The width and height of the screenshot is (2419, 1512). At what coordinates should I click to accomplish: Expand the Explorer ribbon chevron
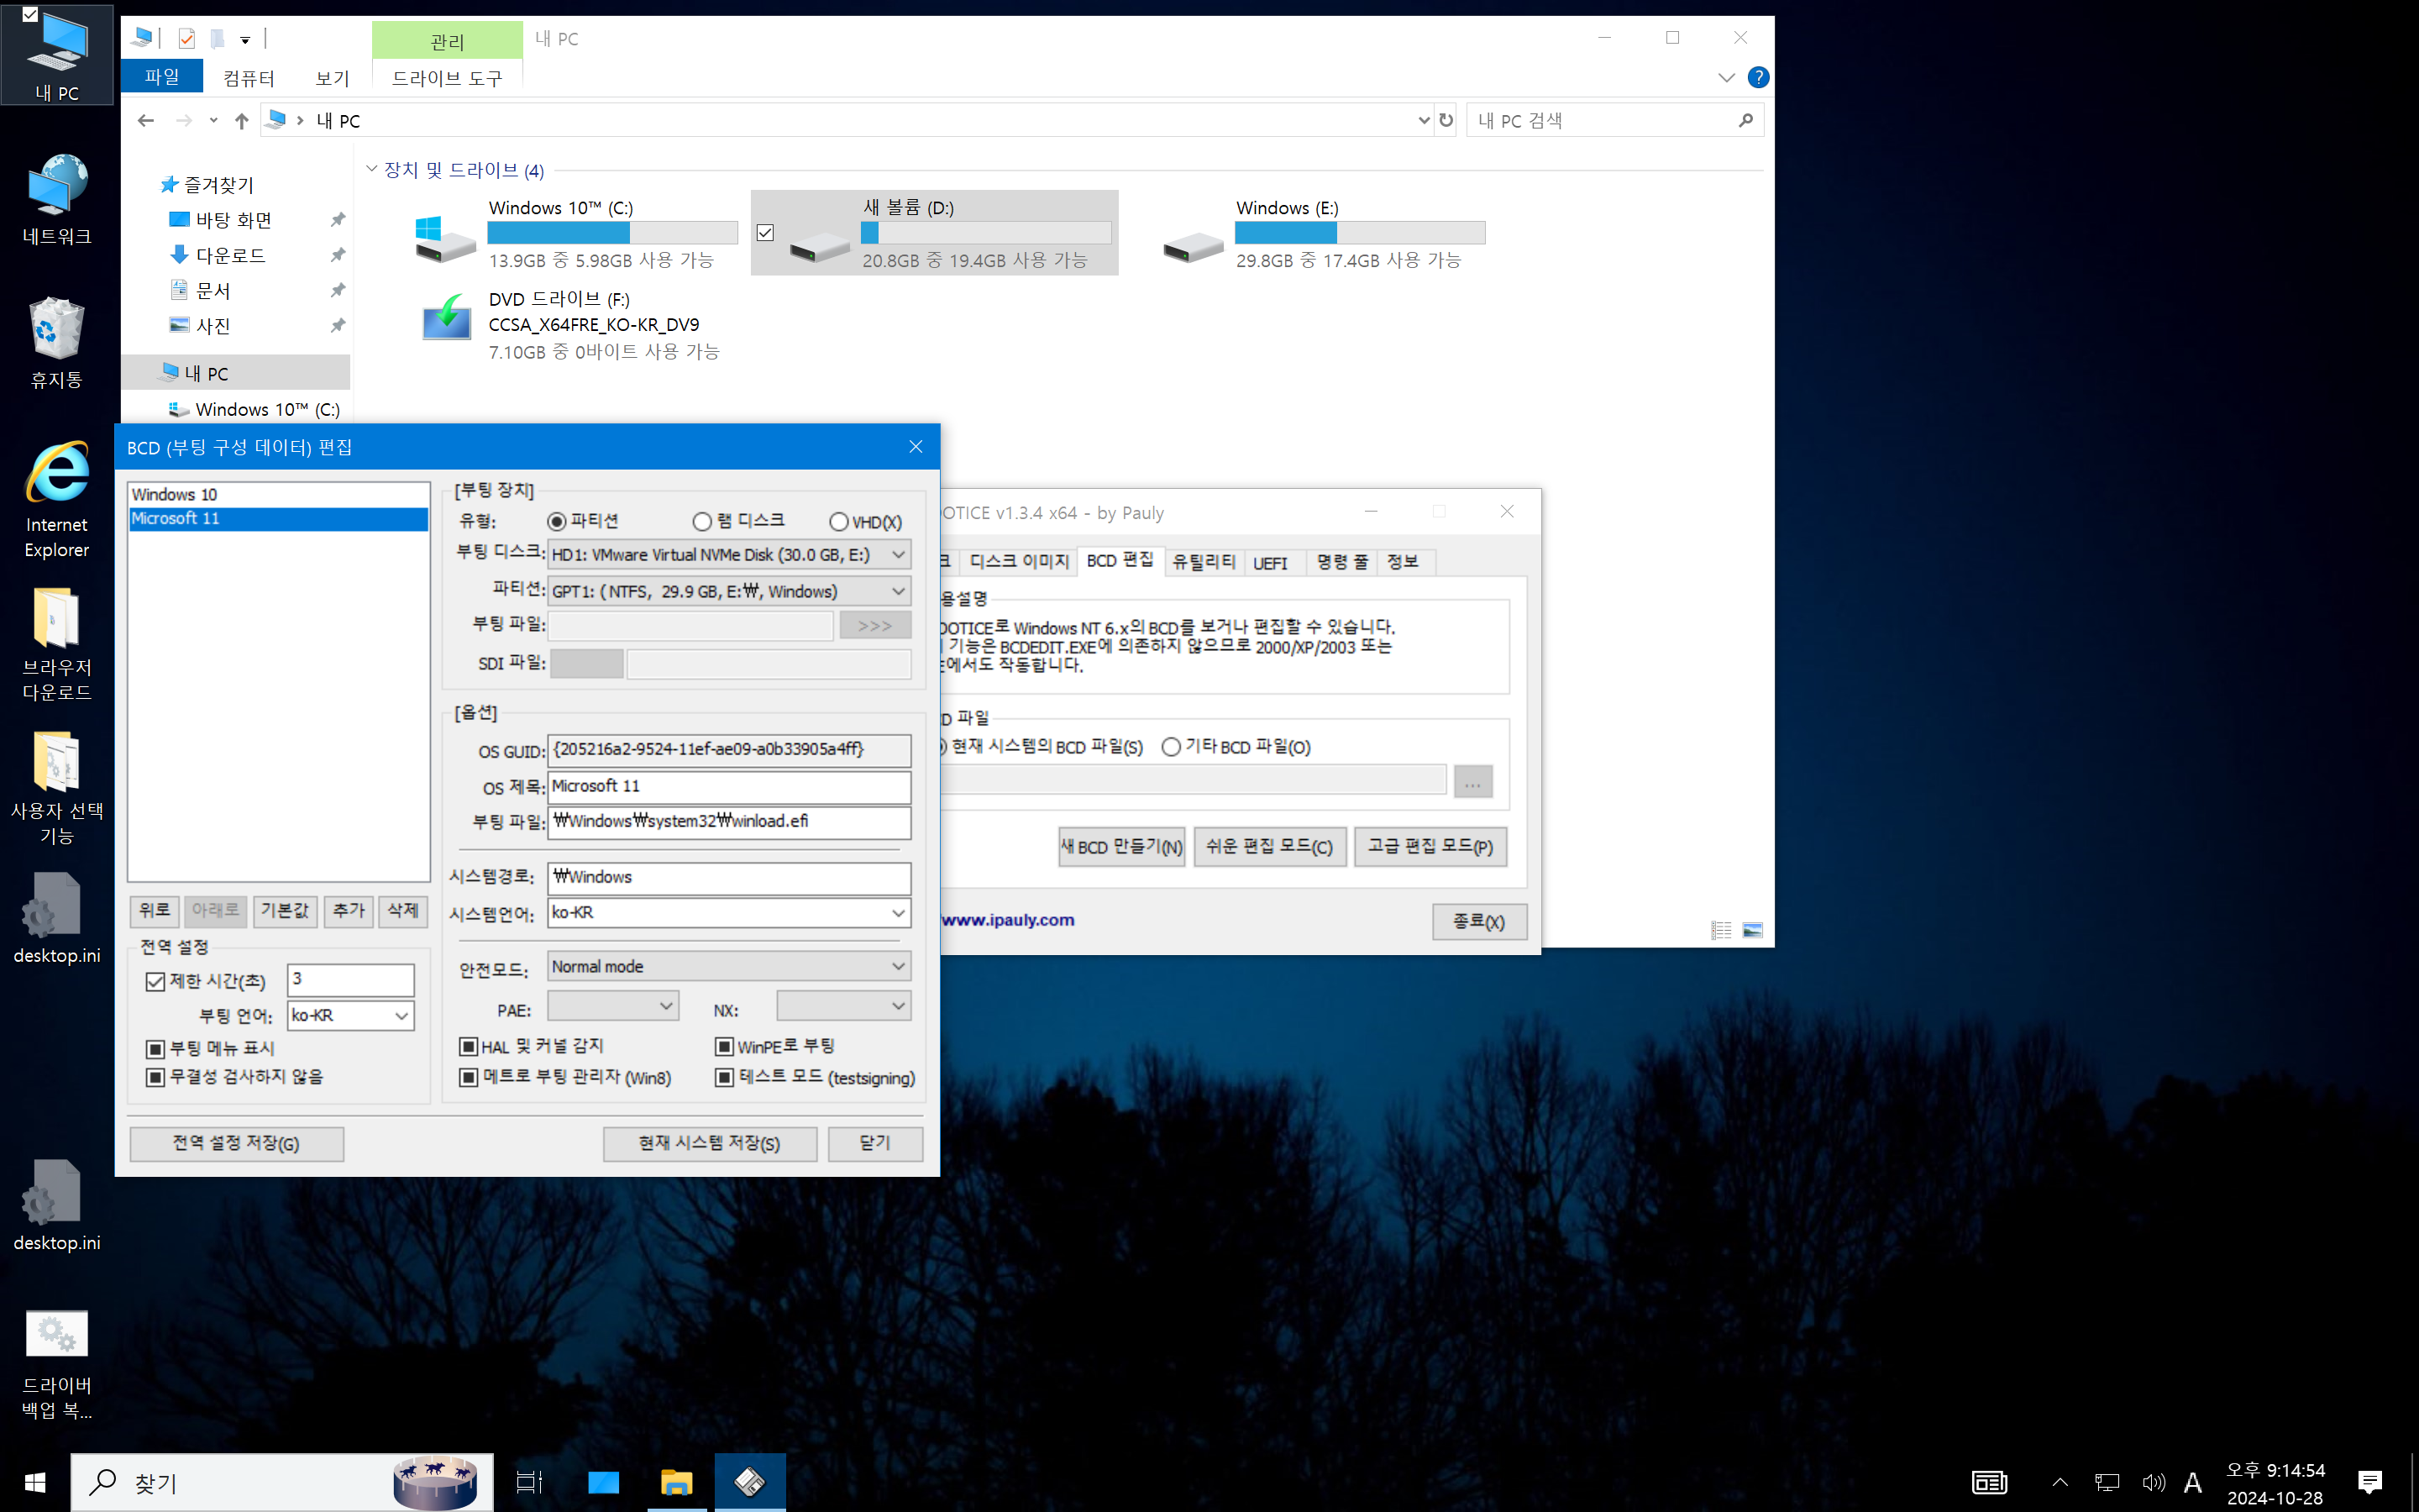[1726, 77]
